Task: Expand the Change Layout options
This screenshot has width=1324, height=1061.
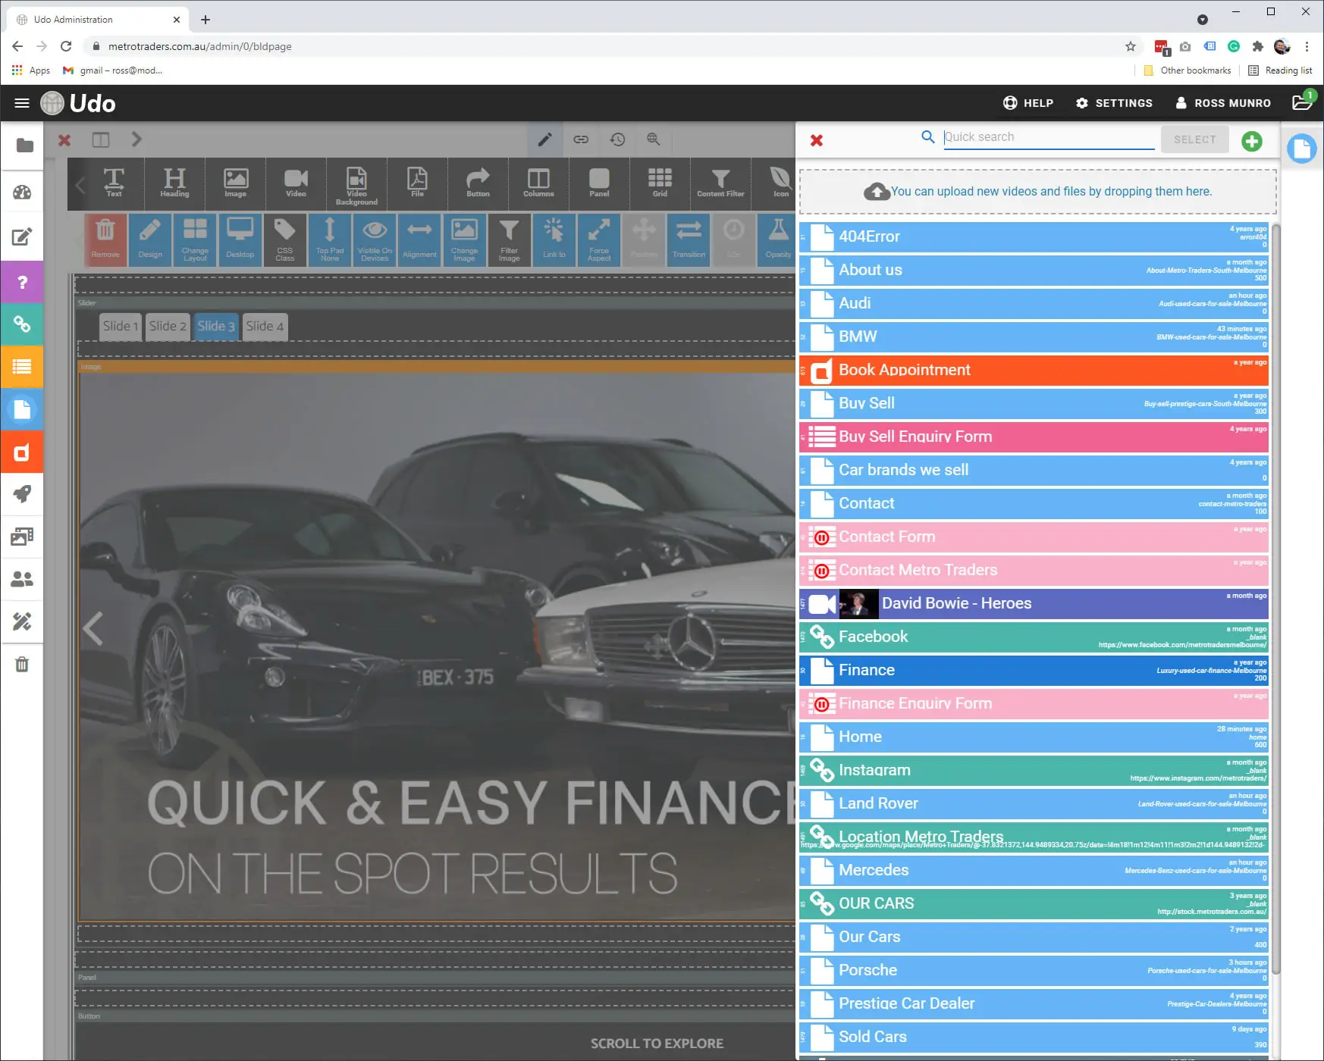Action: click(195, 239)
